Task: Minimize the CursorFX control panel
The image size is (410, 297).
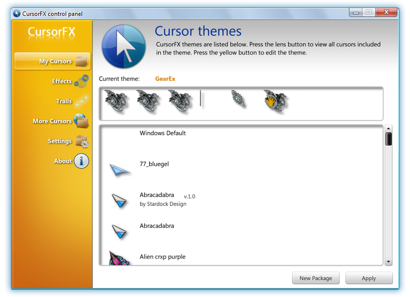Action: (356, 12)
